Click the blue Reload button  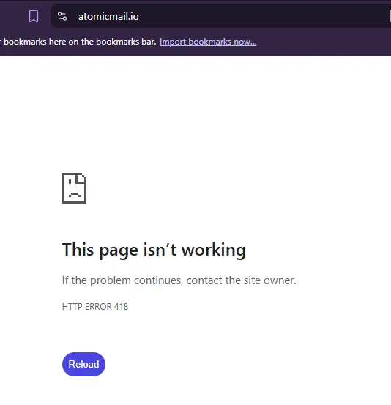pyautogui.click(x=83, y=364)
